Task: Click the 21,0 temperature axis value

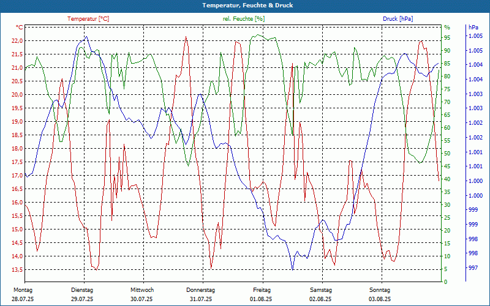Action: point(17,68)
